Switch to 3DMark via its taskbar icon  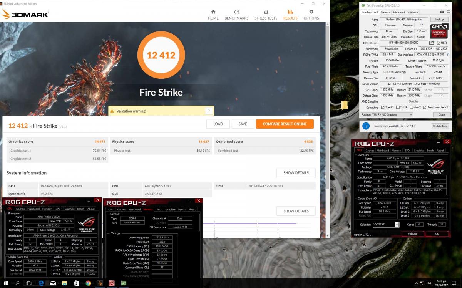[x=100, y=283]
